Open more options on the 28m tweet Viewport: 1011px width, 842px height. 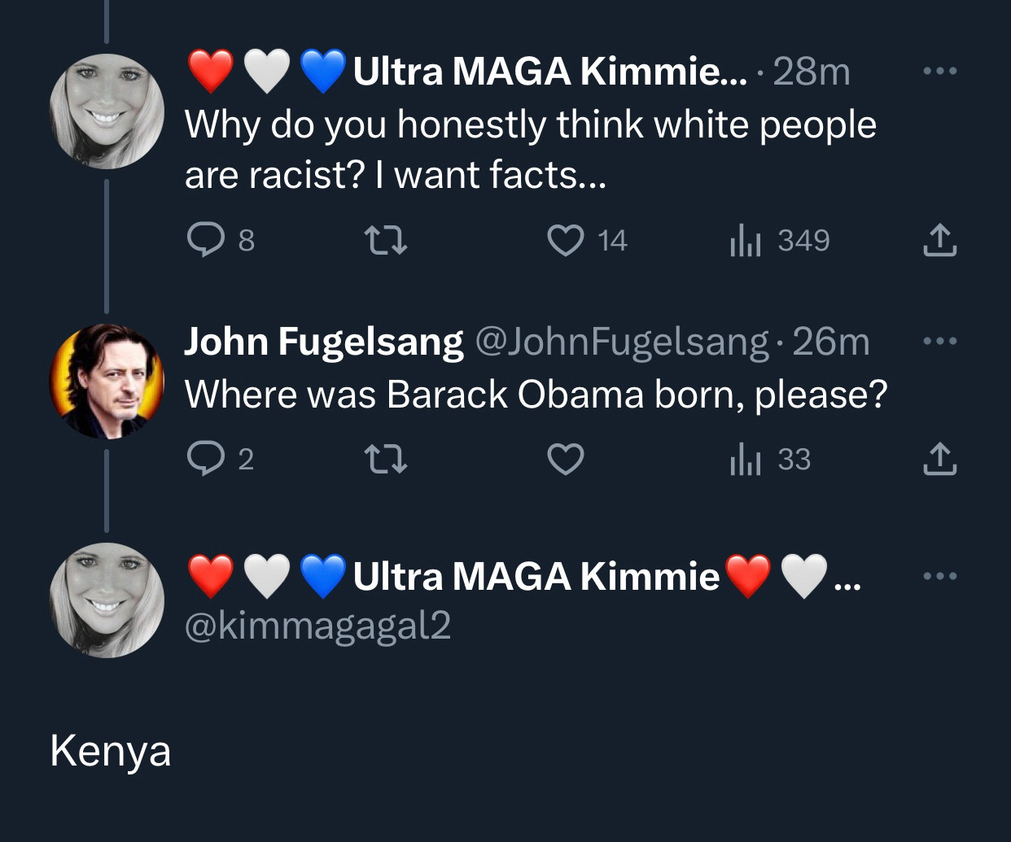[940, 72]
